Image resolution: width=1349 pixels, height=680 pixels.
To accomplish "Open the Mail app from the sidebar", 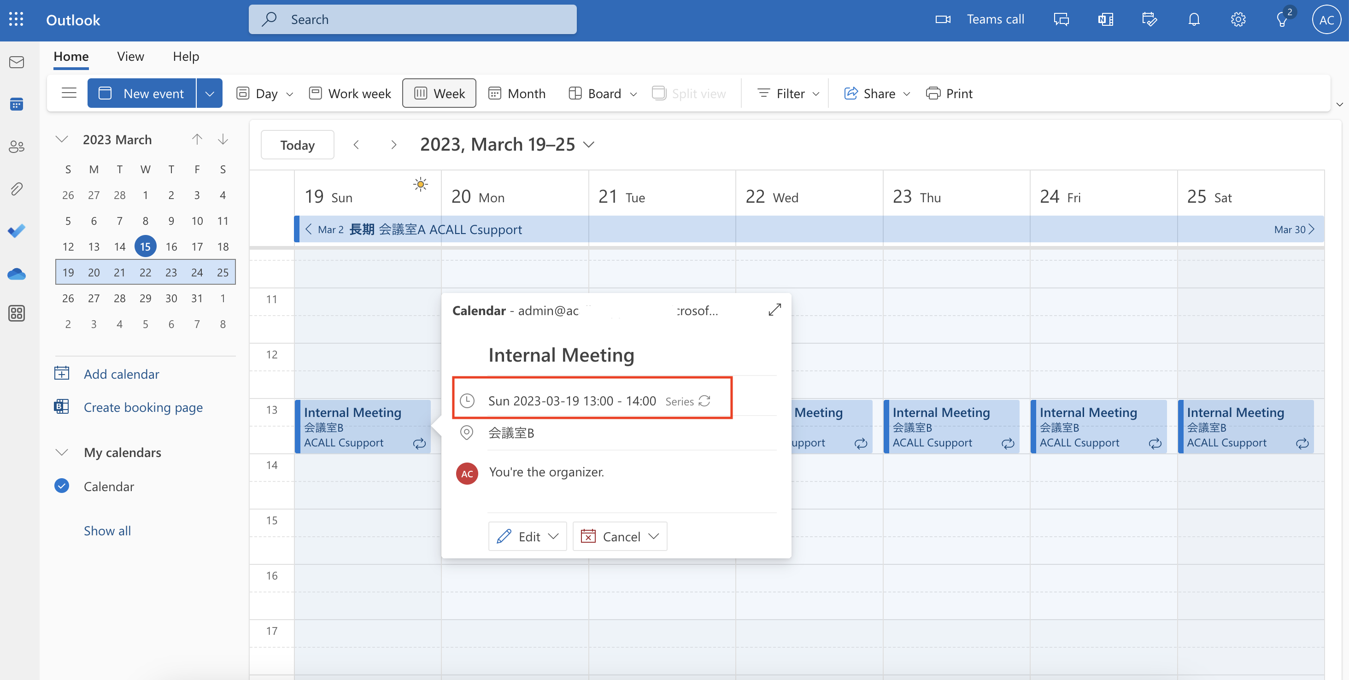I will (x=16, y=62).
